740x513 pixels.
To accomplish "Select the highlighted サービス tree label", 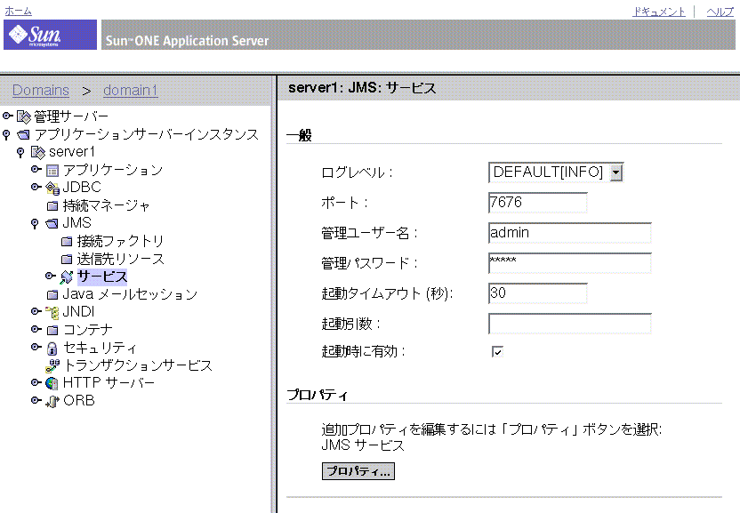I will pos(102,277).
